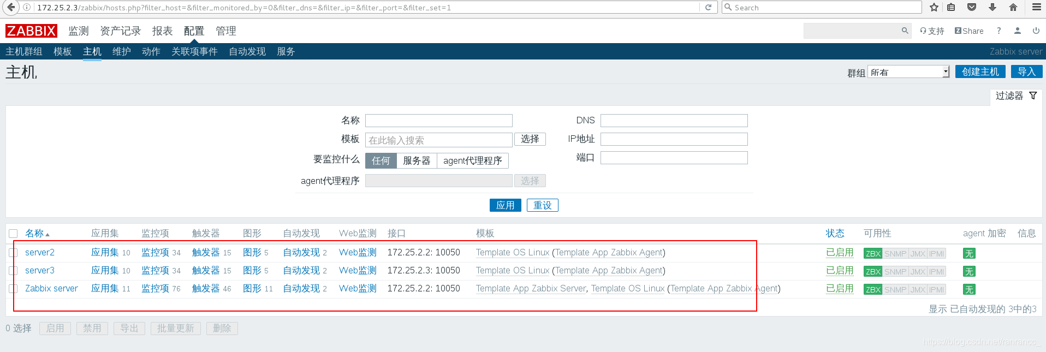This screenshot has width=1046, height=352.
Task: Switch to the 模板 submenu
Action: click(63, 51)
